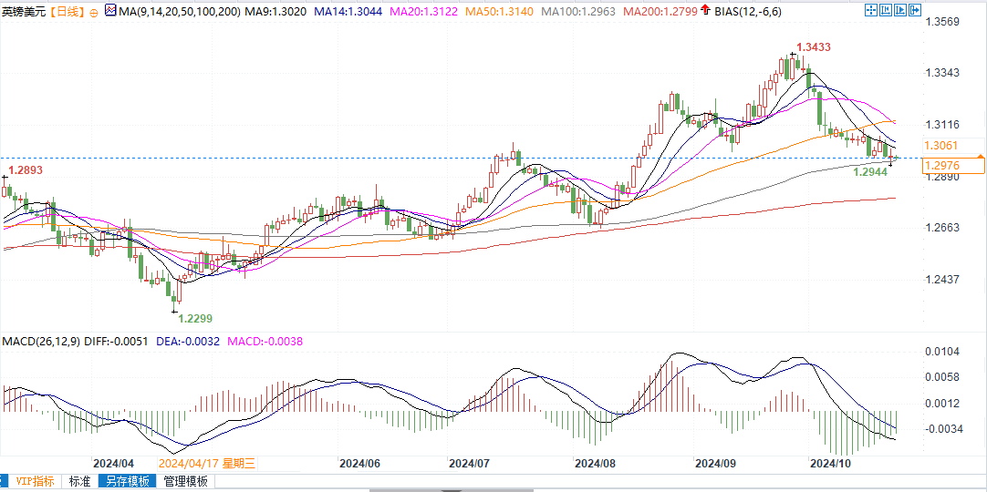The image size is (987, 492).
Task: Click the MA14:1.3044 value
Action: 350,11
